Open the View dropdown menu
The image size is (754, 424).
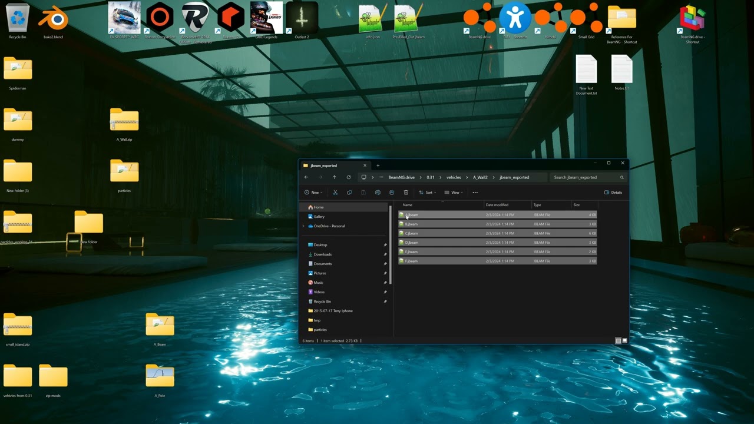(x=454, y=193)
